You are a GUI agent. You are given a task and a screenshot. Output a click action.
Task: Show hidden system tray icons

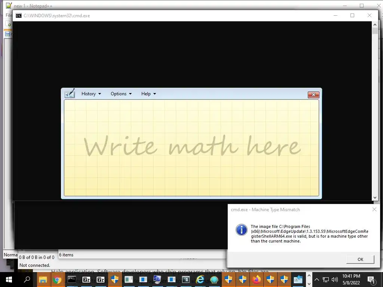(x=316, y=280)
